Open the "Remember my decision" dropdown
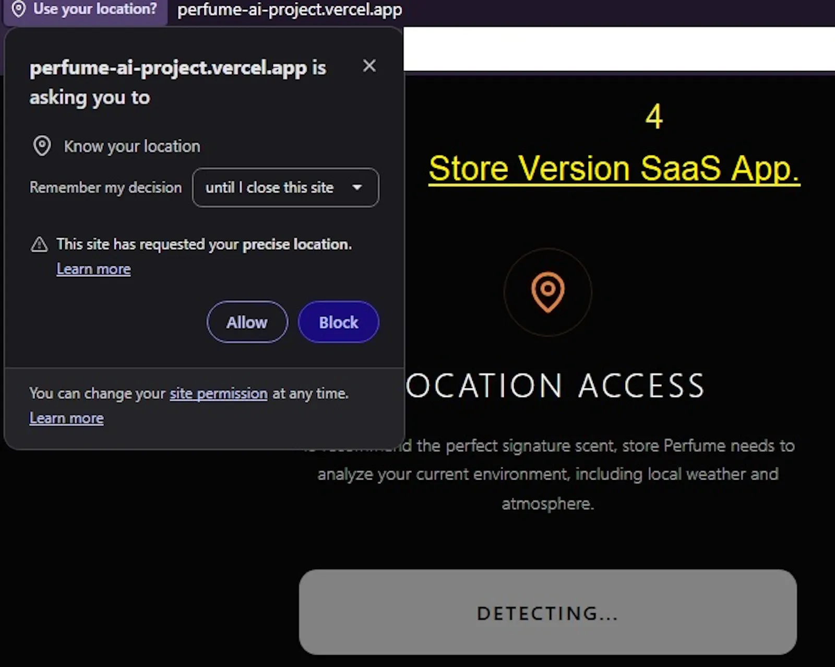 click(285, 188)
